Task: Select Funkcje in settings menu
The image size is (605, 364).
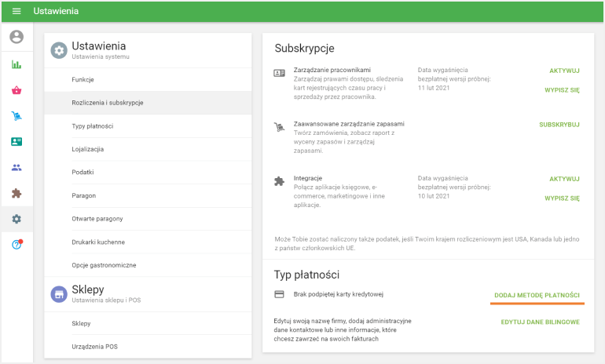Action: pos(148,80)
